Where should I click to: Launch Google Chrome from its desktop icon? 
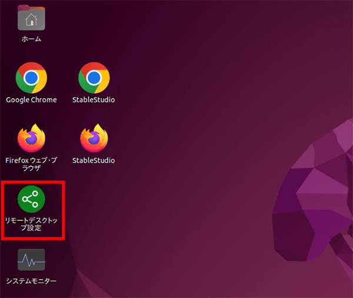pos(31,78)
